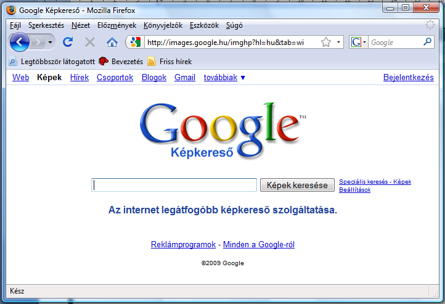
Task: Click the Firefox search bar field
Action: (395, 43)
